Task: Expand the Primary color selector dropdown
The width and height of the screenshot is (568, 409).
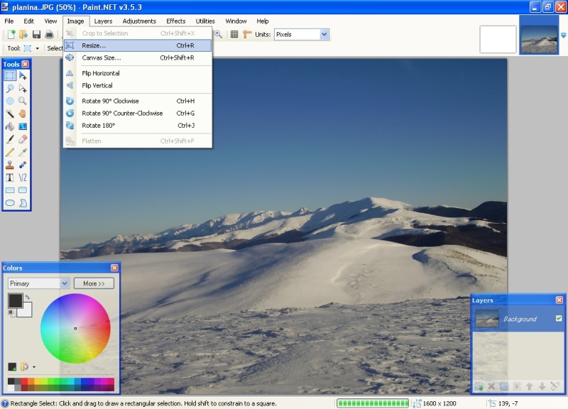Action: (64, 283)
